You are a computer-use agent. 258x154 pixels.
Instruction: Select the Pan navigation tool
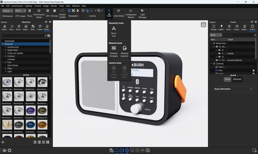pos(73,11)
